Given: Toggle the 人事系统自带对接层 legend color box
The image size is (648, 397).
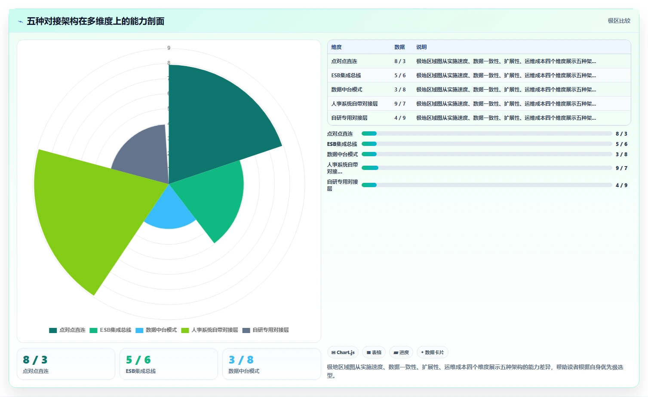Looking at the screenshot, I should 185,330.
